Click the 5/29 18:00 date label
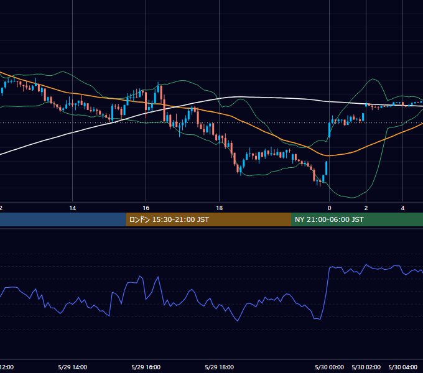 [220, 367]
